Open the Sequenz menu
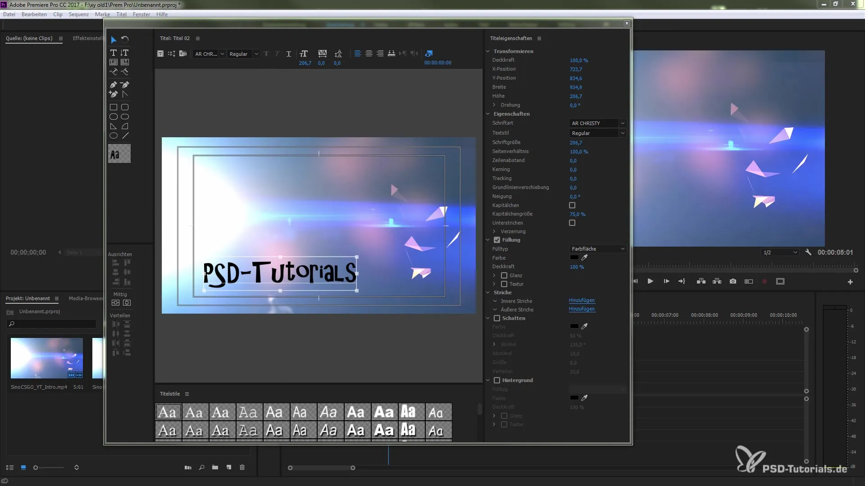Image resolution: width=865 pixels, height=486 pixels. click(x=78, y=14)
